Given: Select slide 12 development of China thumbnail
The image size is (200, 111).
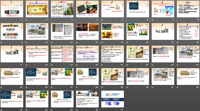Looking at the screenshot, I should pyautogui.click(x=87, y=31).
